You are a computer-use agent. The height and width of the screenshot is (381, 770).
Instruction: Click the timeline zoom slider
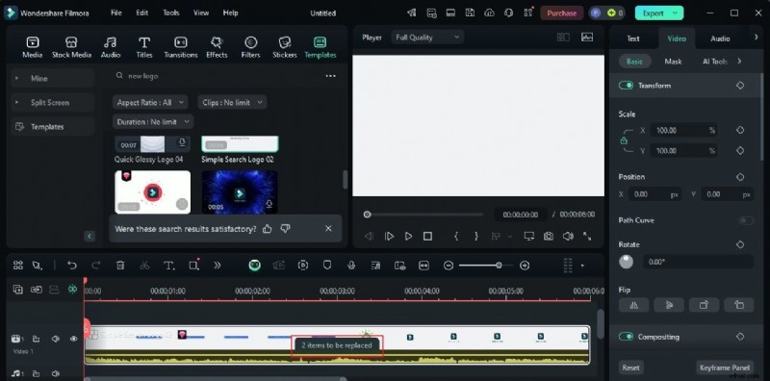(486, 266)
